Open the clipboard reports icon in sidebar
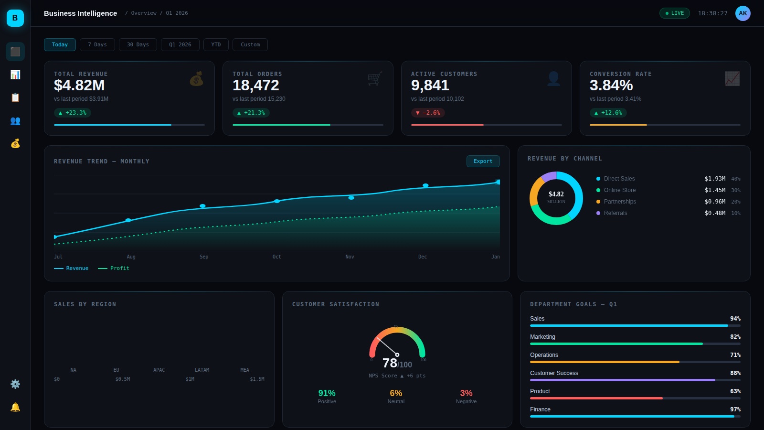 coord(15,97)
